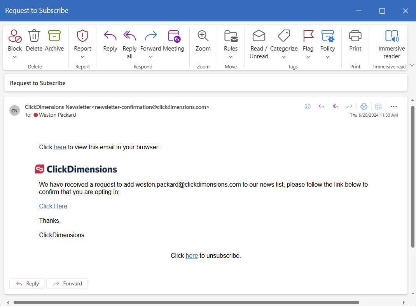Expand the Categorize dropdown arrow
Image resolution: width=416 pixels, height=306 pixels.
(x=284, y=57)
